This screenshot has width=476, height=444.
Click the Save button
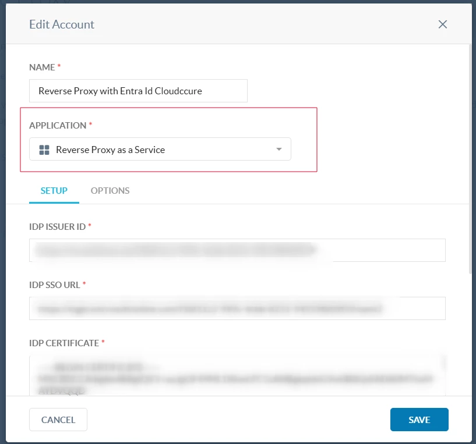pos(419,420)
